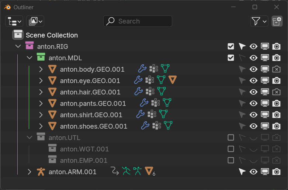Expand anton.eye.GEO.001 object
Viewport: 288px width, 190px height.
[41, 81]
